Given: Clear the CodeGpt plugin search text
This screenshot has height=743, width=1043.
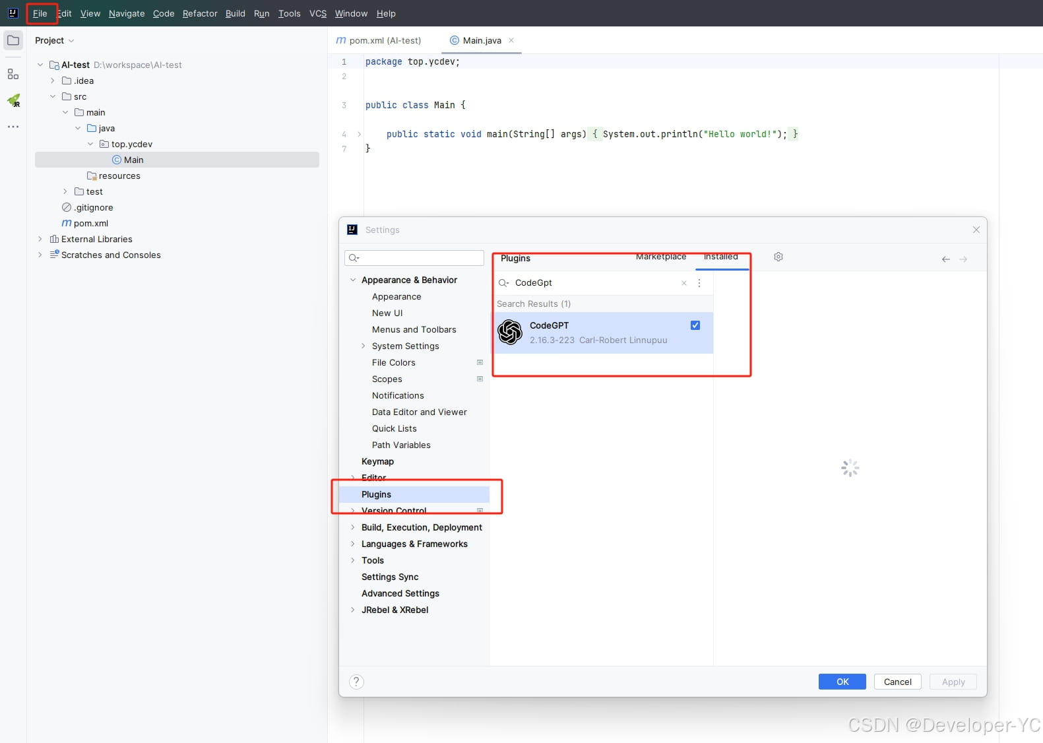Looking at the screenshot, I should pyautogui.click(x=684, y=283).
